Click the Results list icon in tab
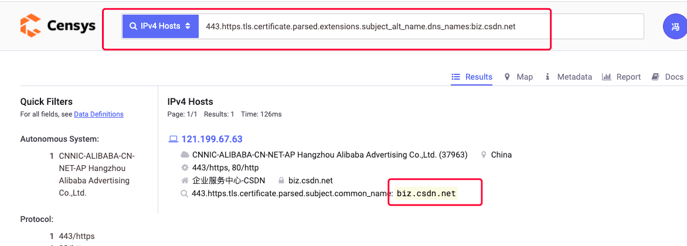 click(455, 77)
